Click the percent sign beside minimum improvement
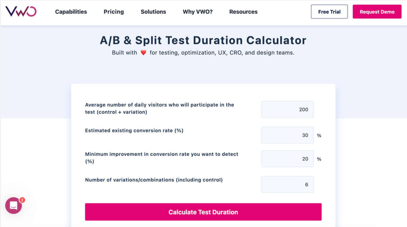This screenshot has width=407, height=227. [x=319, y=159]
